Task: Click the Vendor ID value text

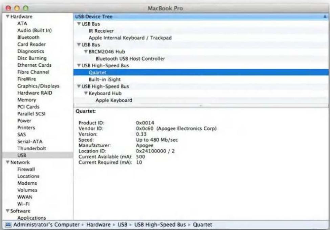Action: pyautogui.click(x=176, y=128)
